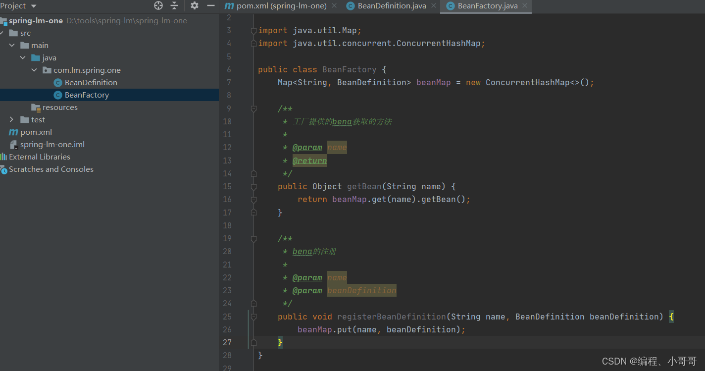Fold the imports at line 3

click(x=253, y=31)
